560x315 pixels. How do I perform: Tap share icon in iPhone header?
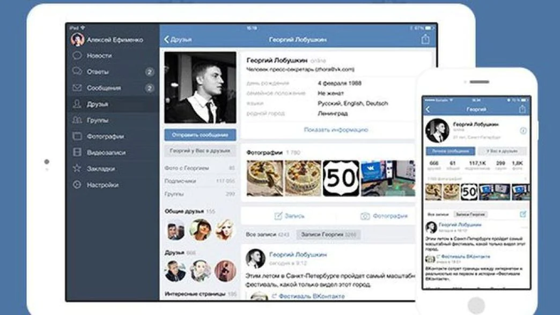pos(522,109)
